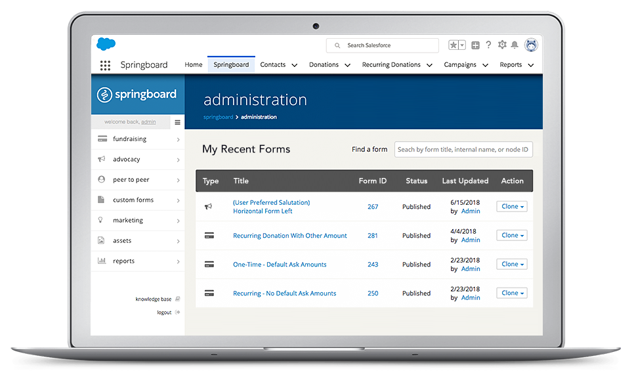Expand the Donations tab dropdown chevron

point(347,65)
